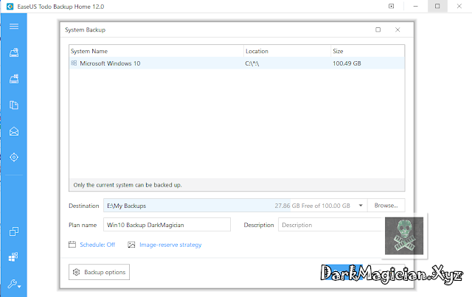Open Mail Backup from the sidebar

coord(14,131)
